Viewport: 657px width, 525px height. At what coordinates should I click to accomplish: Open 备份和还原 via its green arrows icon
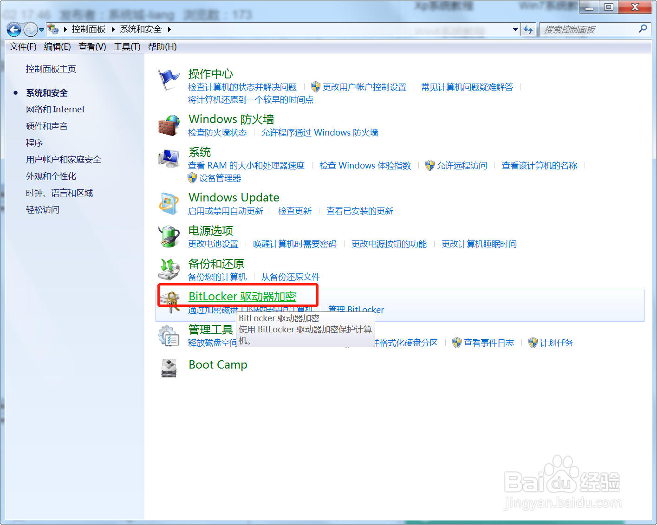click(x=169, y=269)
